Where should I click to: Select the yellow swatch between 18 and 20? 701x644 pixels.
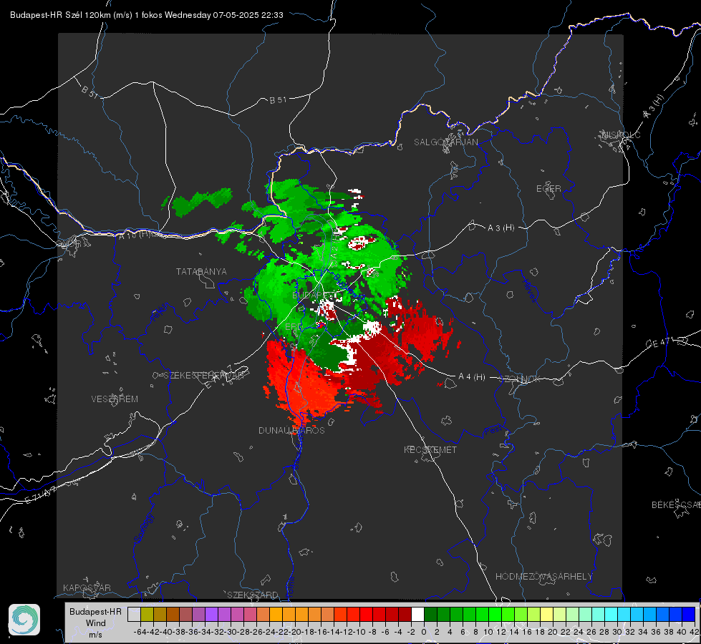pyautogui.click(x=547, y=614)
